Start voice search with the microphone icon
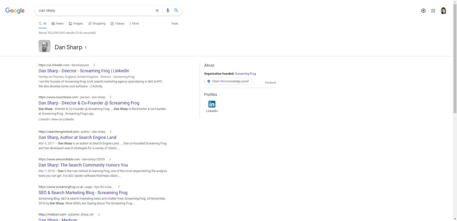The width and height of the screenshot is (457, 221). (x=168, y=11)
